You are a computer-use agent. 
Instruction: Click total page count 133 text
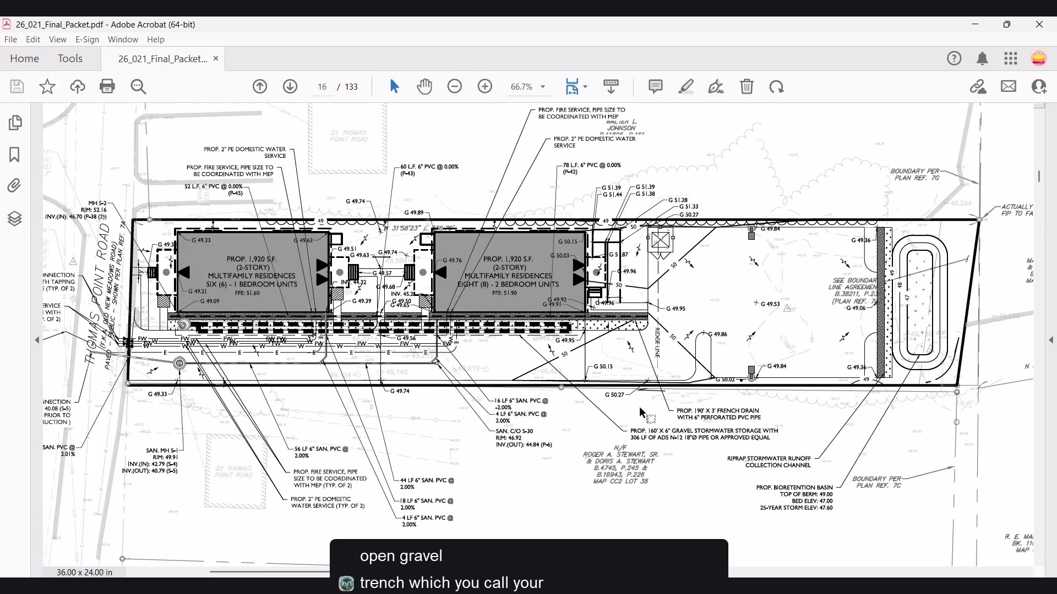point(351,87)
